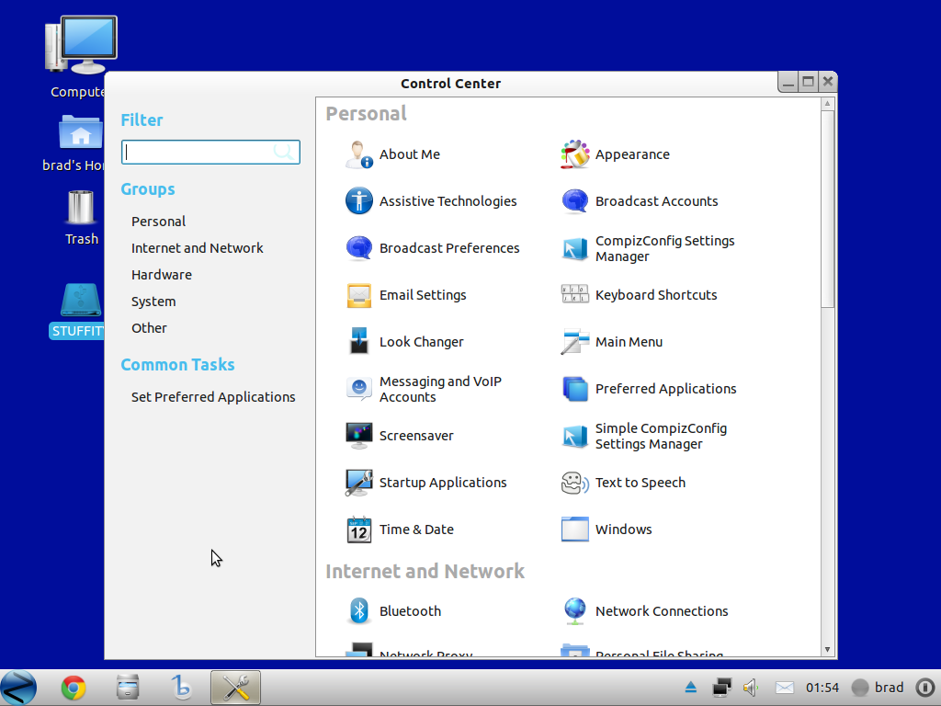Open Broadcast Preferences icon
The width and height of the screenshot is (941, 706).
(x=359, y=248)
